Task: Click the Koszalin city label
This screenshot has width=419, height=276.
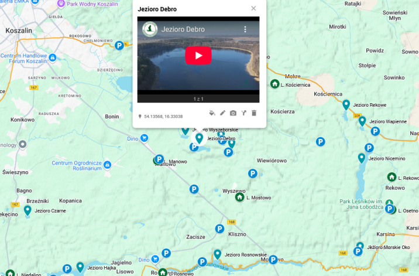Action: pyautogui.click(x=19, y=30)
